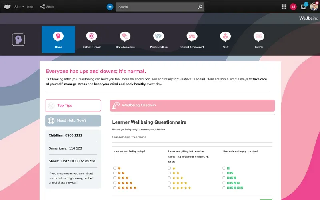Tick the four-stars equipment checkbox
The image size is (320, 200).
coord(169,183)
